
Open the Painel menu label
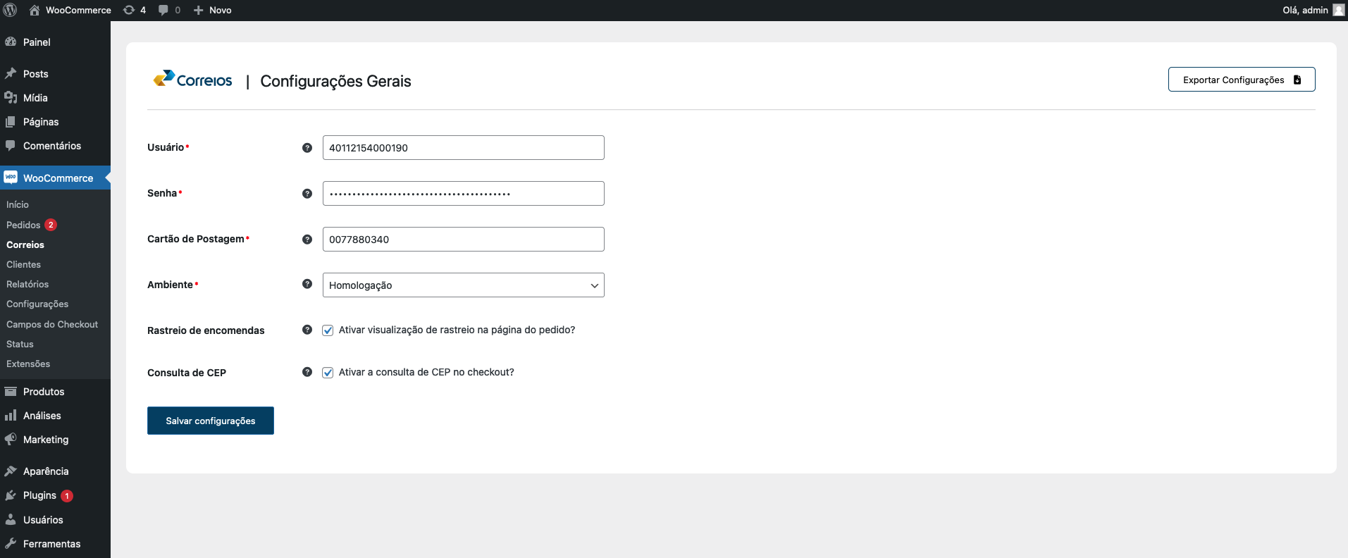tap(37, 42)
